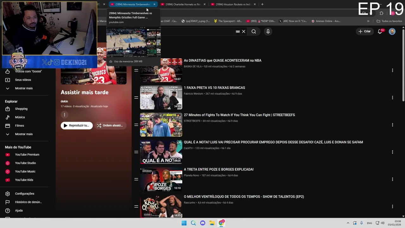
Task: Open YouTube Kids in sidebar
Action: pyautogui.click(x=24, y=180)
